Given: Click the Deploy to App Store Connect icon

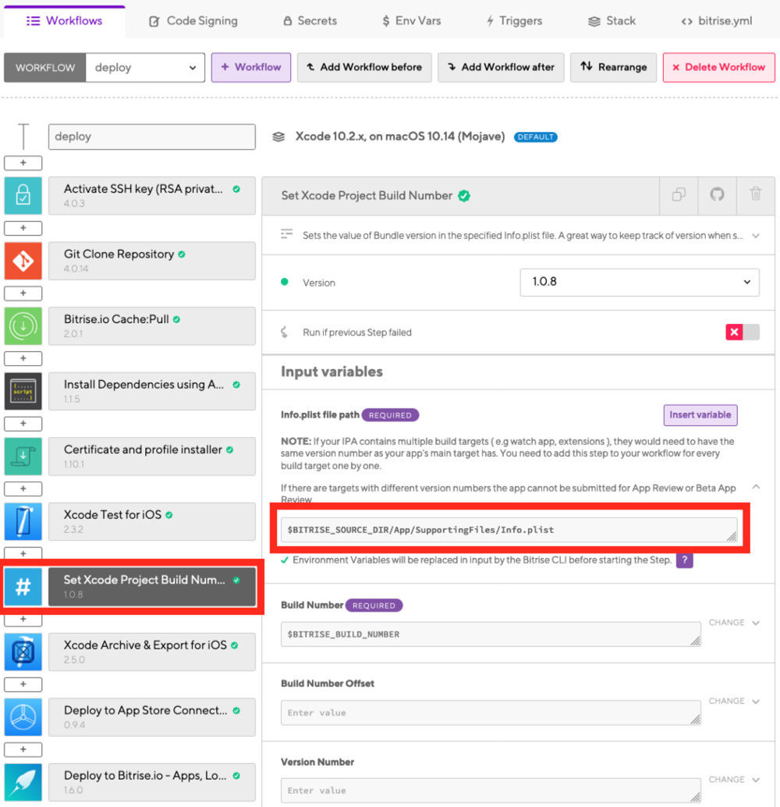Looking at the screenshot, I should coord(23,717).
